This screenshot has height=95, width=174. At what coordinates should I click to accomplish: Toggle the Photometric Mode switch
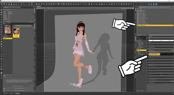[161, 49]
